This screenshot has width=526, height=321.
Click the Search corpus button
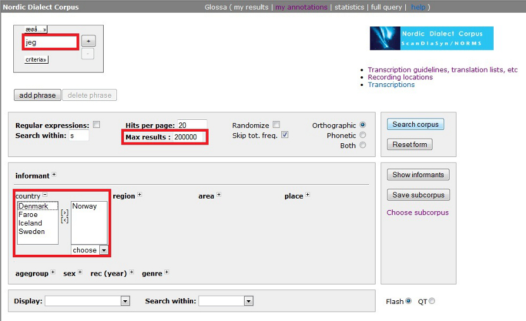[x=415, y=124]
